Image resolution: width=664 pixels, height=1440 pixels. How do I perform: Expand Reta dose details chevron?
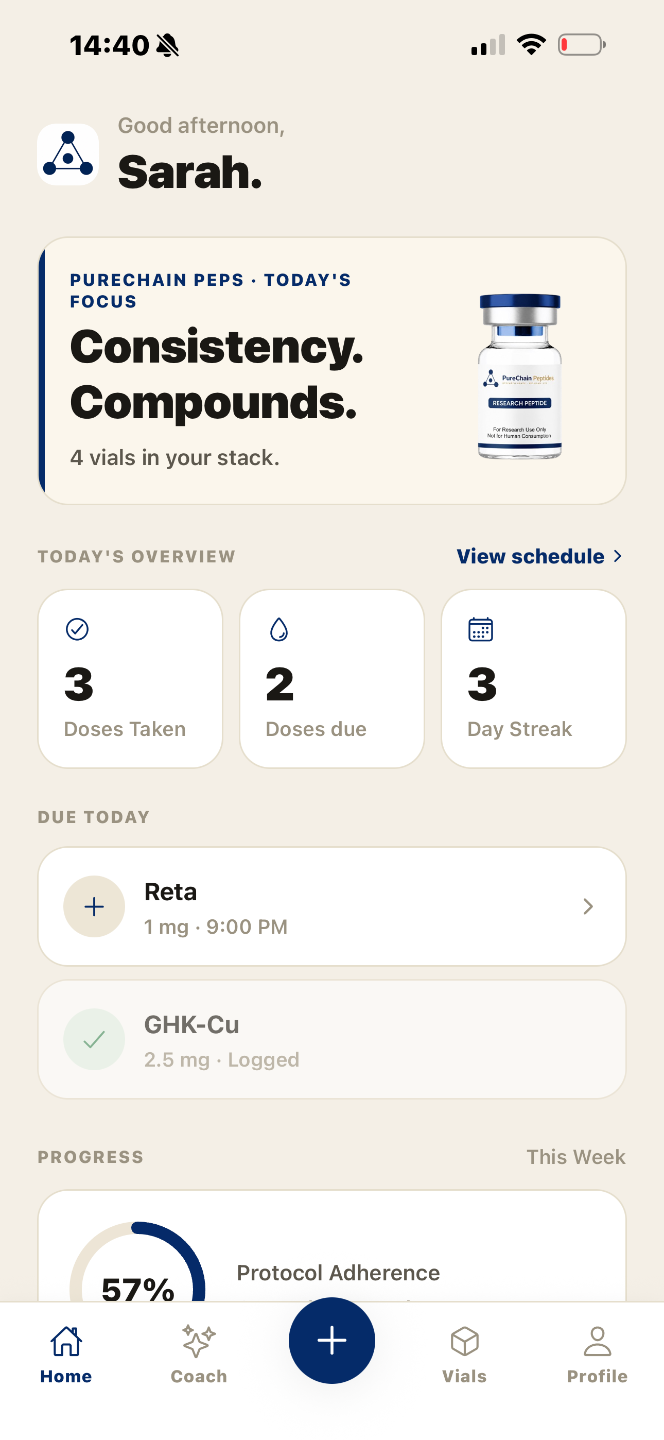(588, 906)
